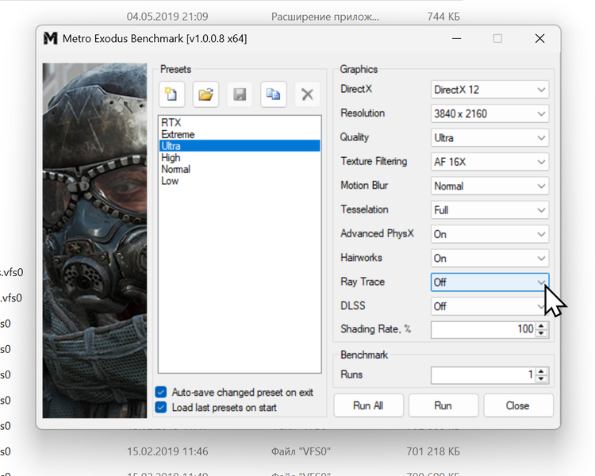Save preset with the floppy disk icon
595x476 pixels.
(240, 94)
